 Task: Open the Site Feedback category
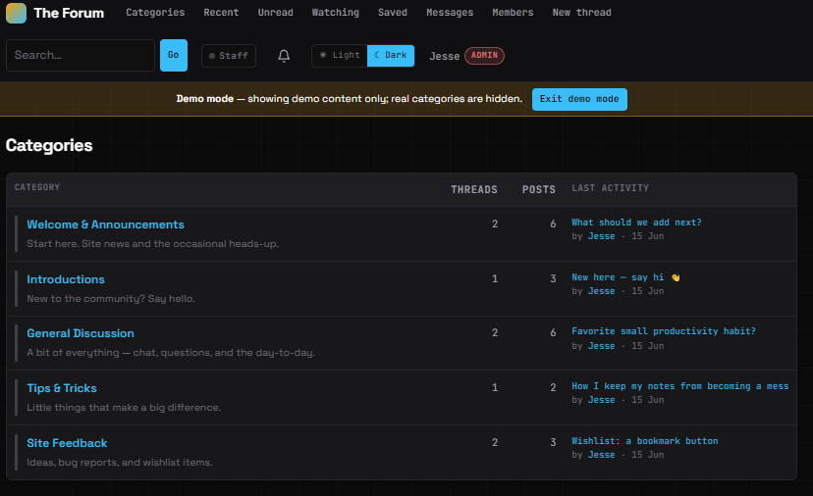pyautogui.click(x=67, y=443)
